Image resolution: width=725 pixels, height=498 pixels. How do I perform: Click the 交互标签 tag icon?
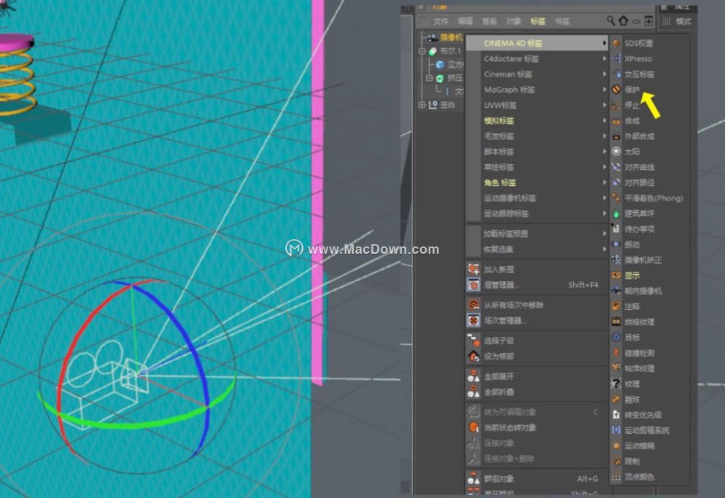click(616, 74)
